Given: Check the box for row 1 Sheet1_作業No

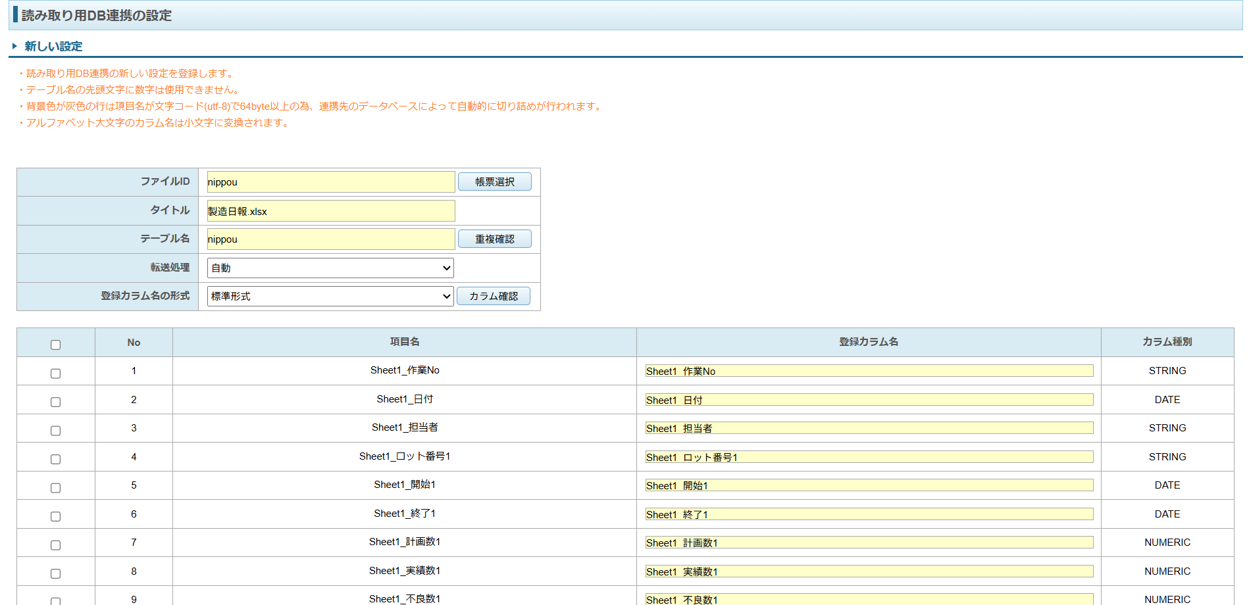Looking at the screenshot, I should tap(56, 374).
